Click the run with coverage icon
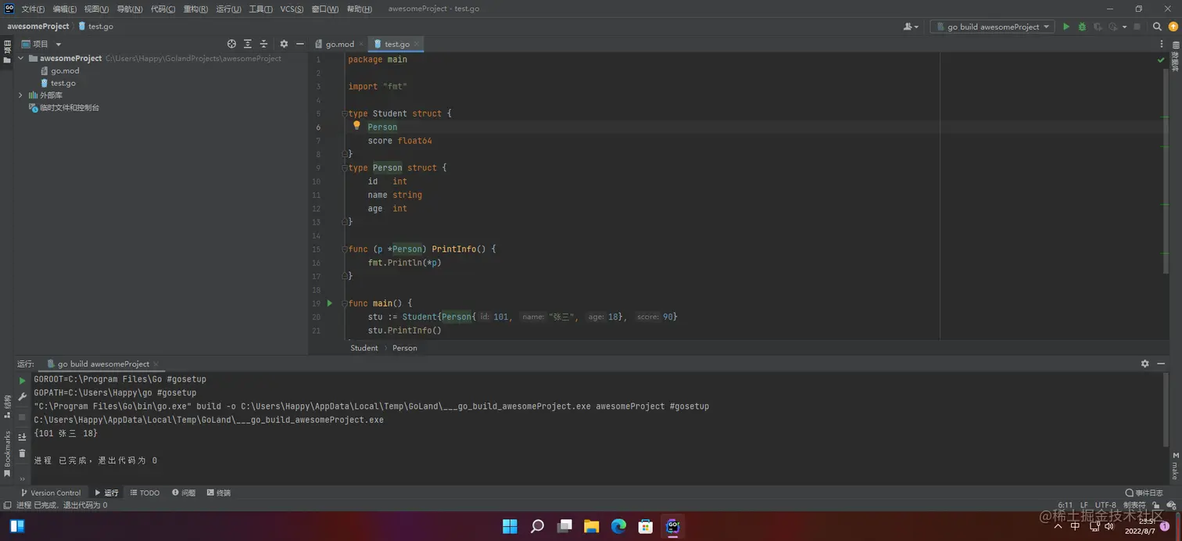The image size is (1182, 541). [x=1098, y=27]
